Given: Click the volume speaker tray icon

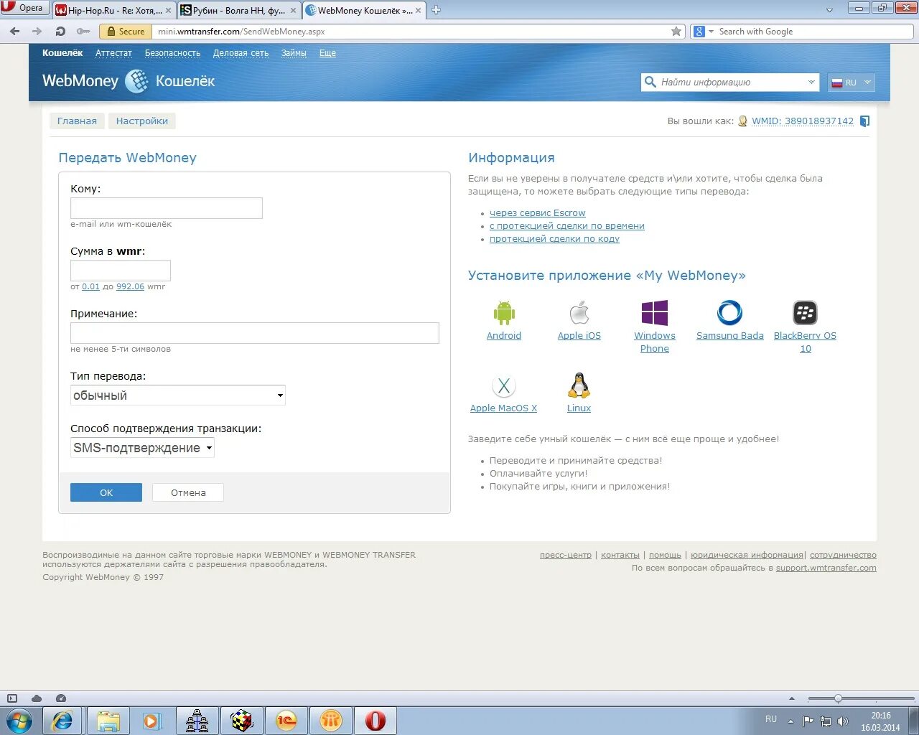Looking at the screenshot, I should (843, 721).
